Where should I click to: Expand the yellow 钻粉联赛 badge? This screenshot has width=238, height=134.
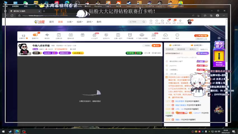click(x=78, y=53)
